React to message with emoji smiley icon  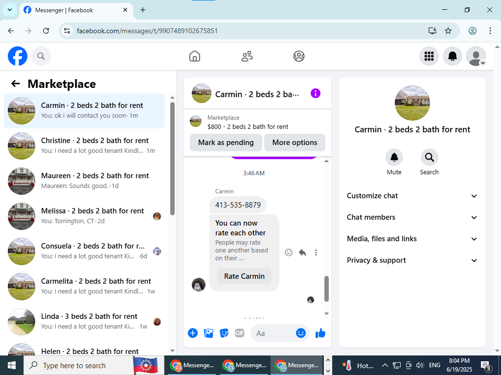289,252
